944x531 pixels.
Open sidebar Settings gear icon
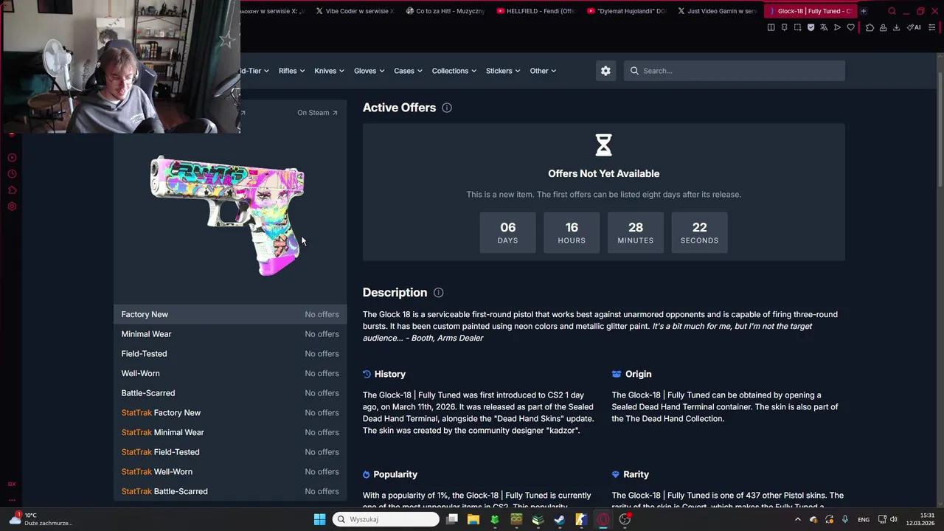[x=12, y=206]
